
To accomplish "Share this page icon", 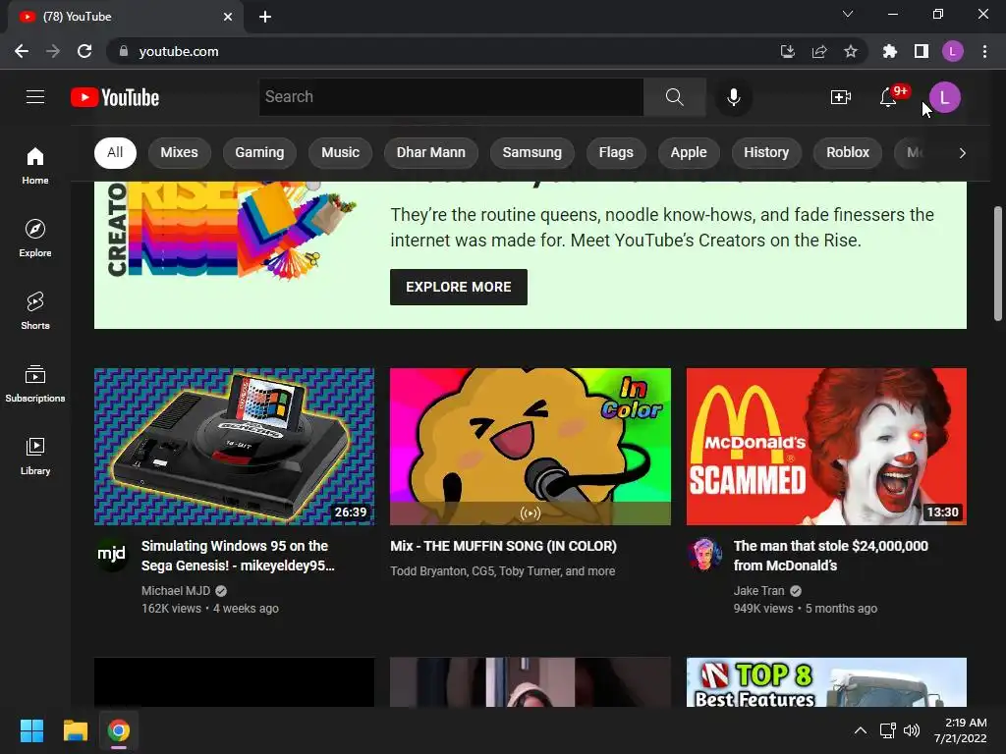I will (x=819, y=51).
